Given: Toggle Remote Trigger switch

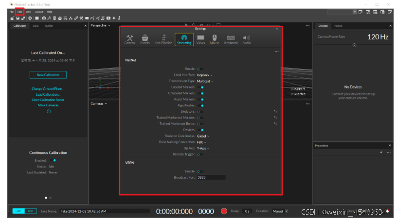Looking at the screenshot, I should tap(200, 154).
